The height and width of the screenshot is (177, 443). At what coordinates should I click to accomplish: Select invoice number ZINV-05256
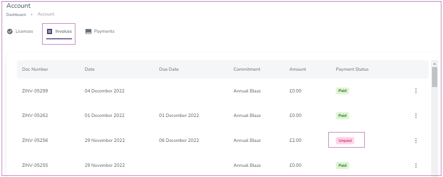[35, 140]
